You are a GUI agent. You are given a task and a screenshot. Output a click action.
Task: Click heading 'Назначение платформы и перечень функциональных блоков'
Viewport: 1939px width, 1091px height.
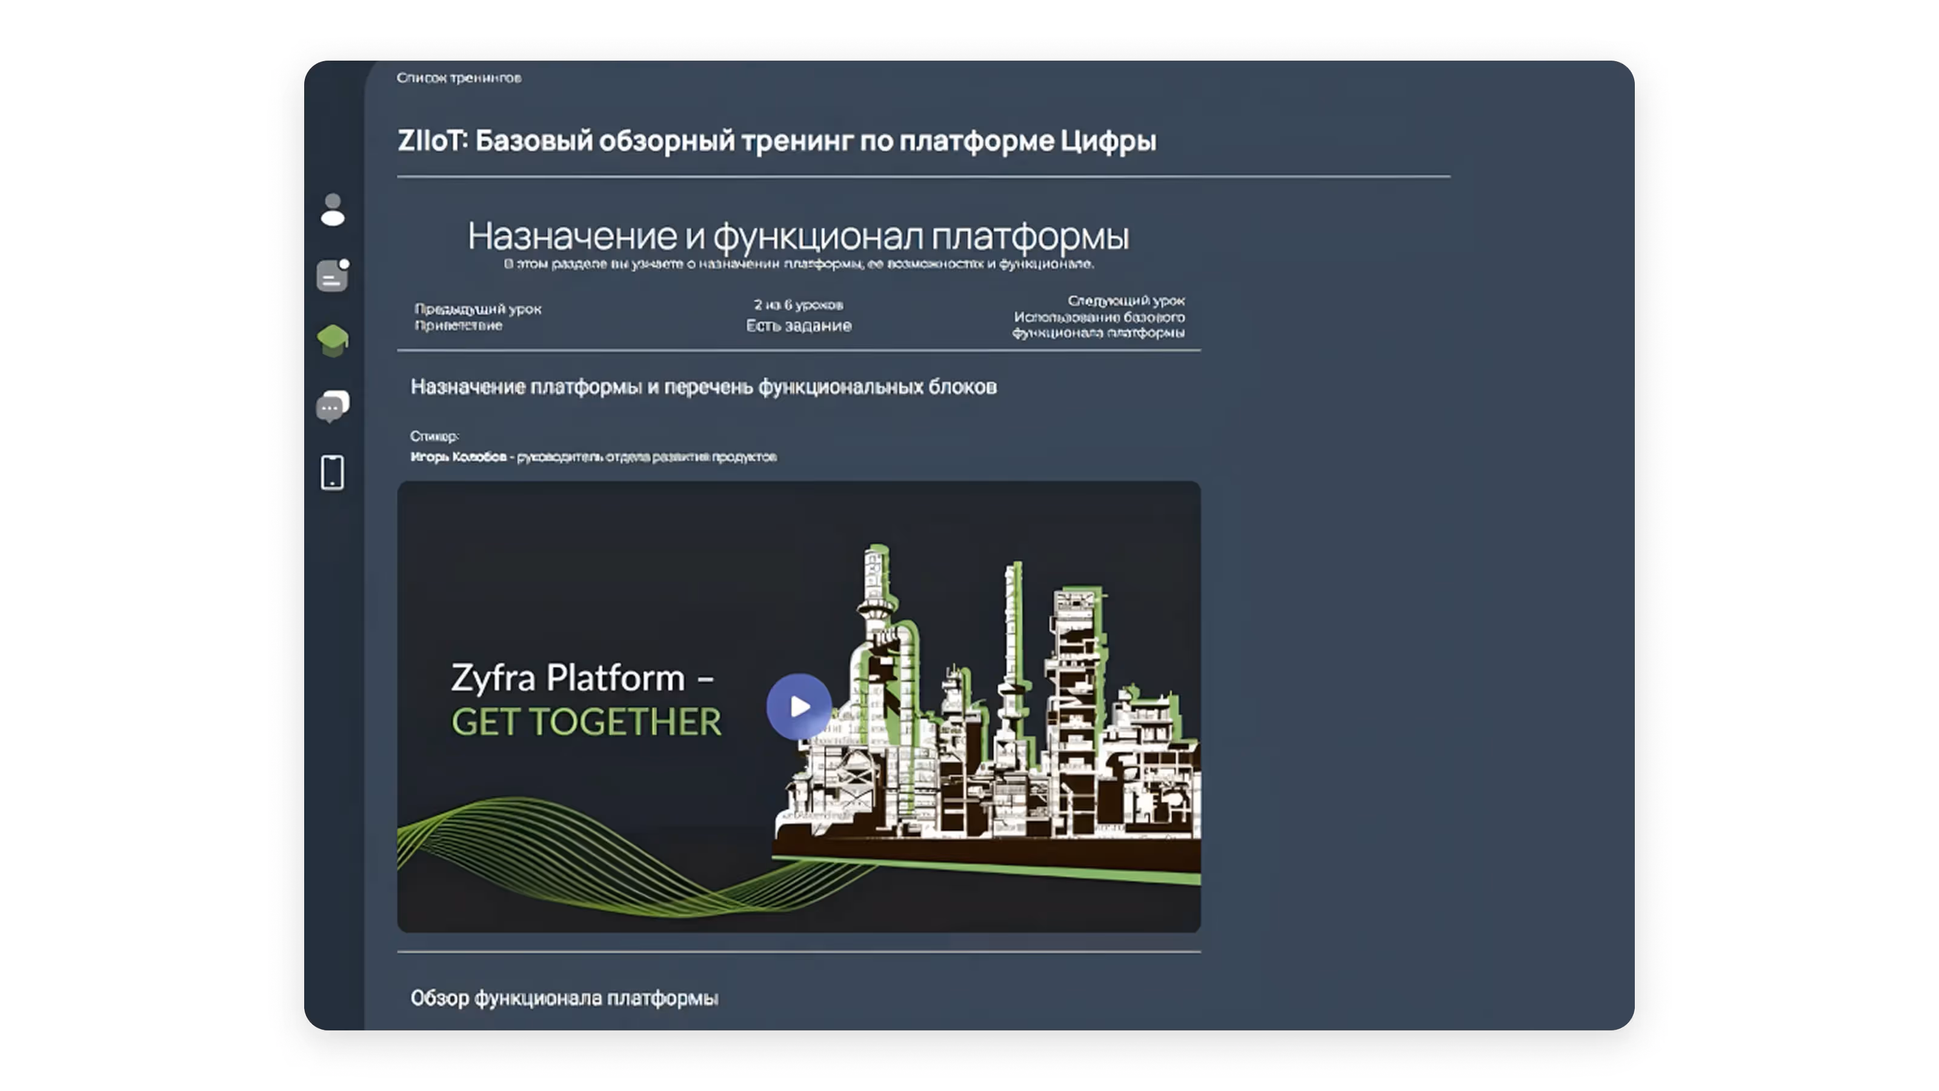tap(703, 387)
